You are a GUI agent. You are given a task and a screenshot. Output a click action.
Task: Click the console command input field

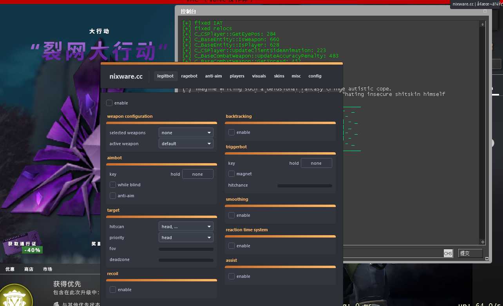[393, 253]
